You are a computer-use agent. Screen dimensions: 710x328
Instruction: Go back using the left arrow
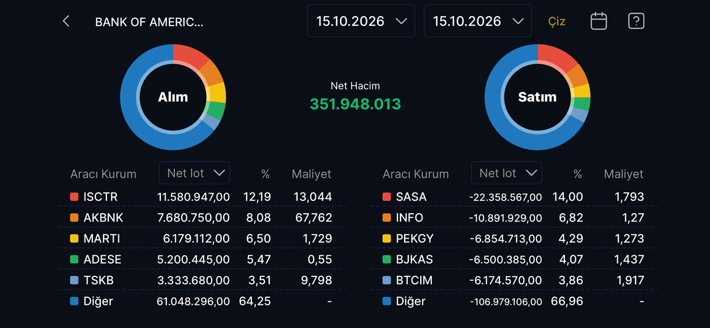(x=66, y=21)
